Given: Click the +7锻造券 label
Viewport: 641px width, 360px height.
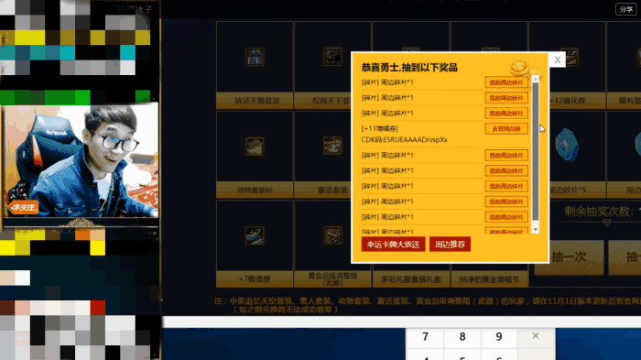Looking at the screenshot, I should point(255,279).
